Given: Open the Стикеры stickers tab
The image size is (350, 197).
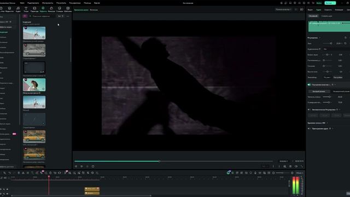Looking at the screenshot, I should [60, 9].
